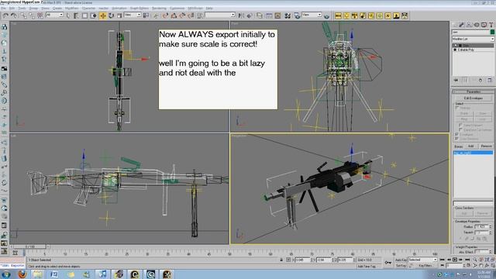Open the selection filter 'All' dropdown
The image size is (496, 279).
pos(54,15)
